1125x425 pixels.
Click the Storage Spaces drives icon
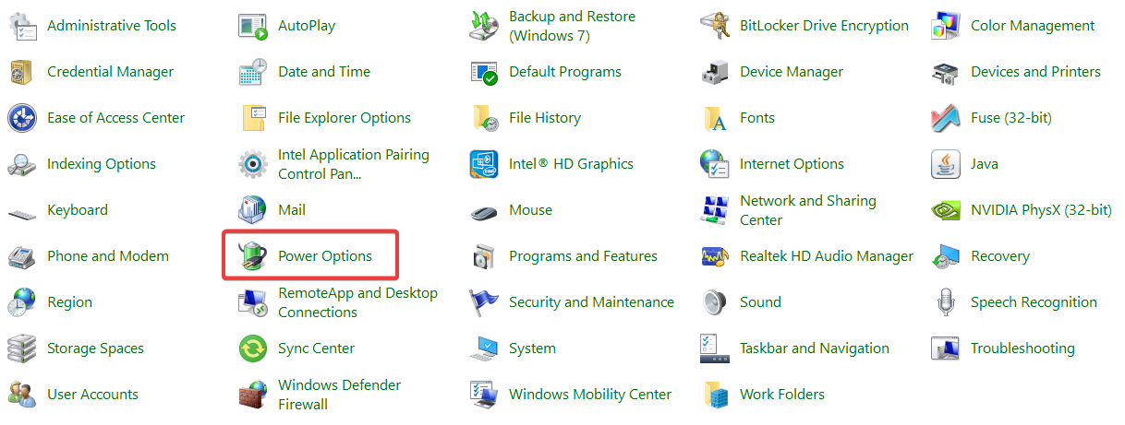(x=22, y=348)
